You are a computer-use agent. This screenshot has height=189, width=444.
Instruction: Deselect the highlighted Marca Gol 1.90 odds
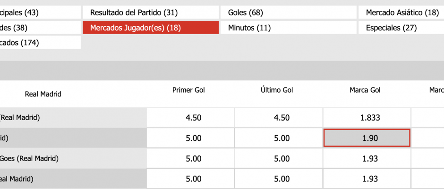tap(367, 138)
